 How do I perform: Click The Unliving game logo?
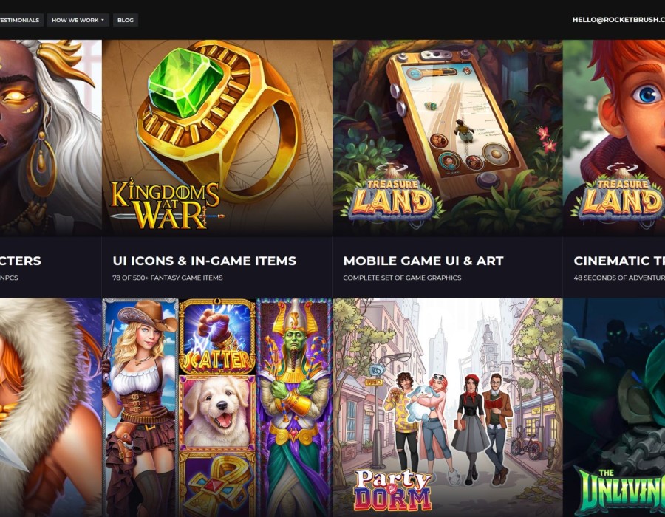pyautogui.click(x=620, y=492)
